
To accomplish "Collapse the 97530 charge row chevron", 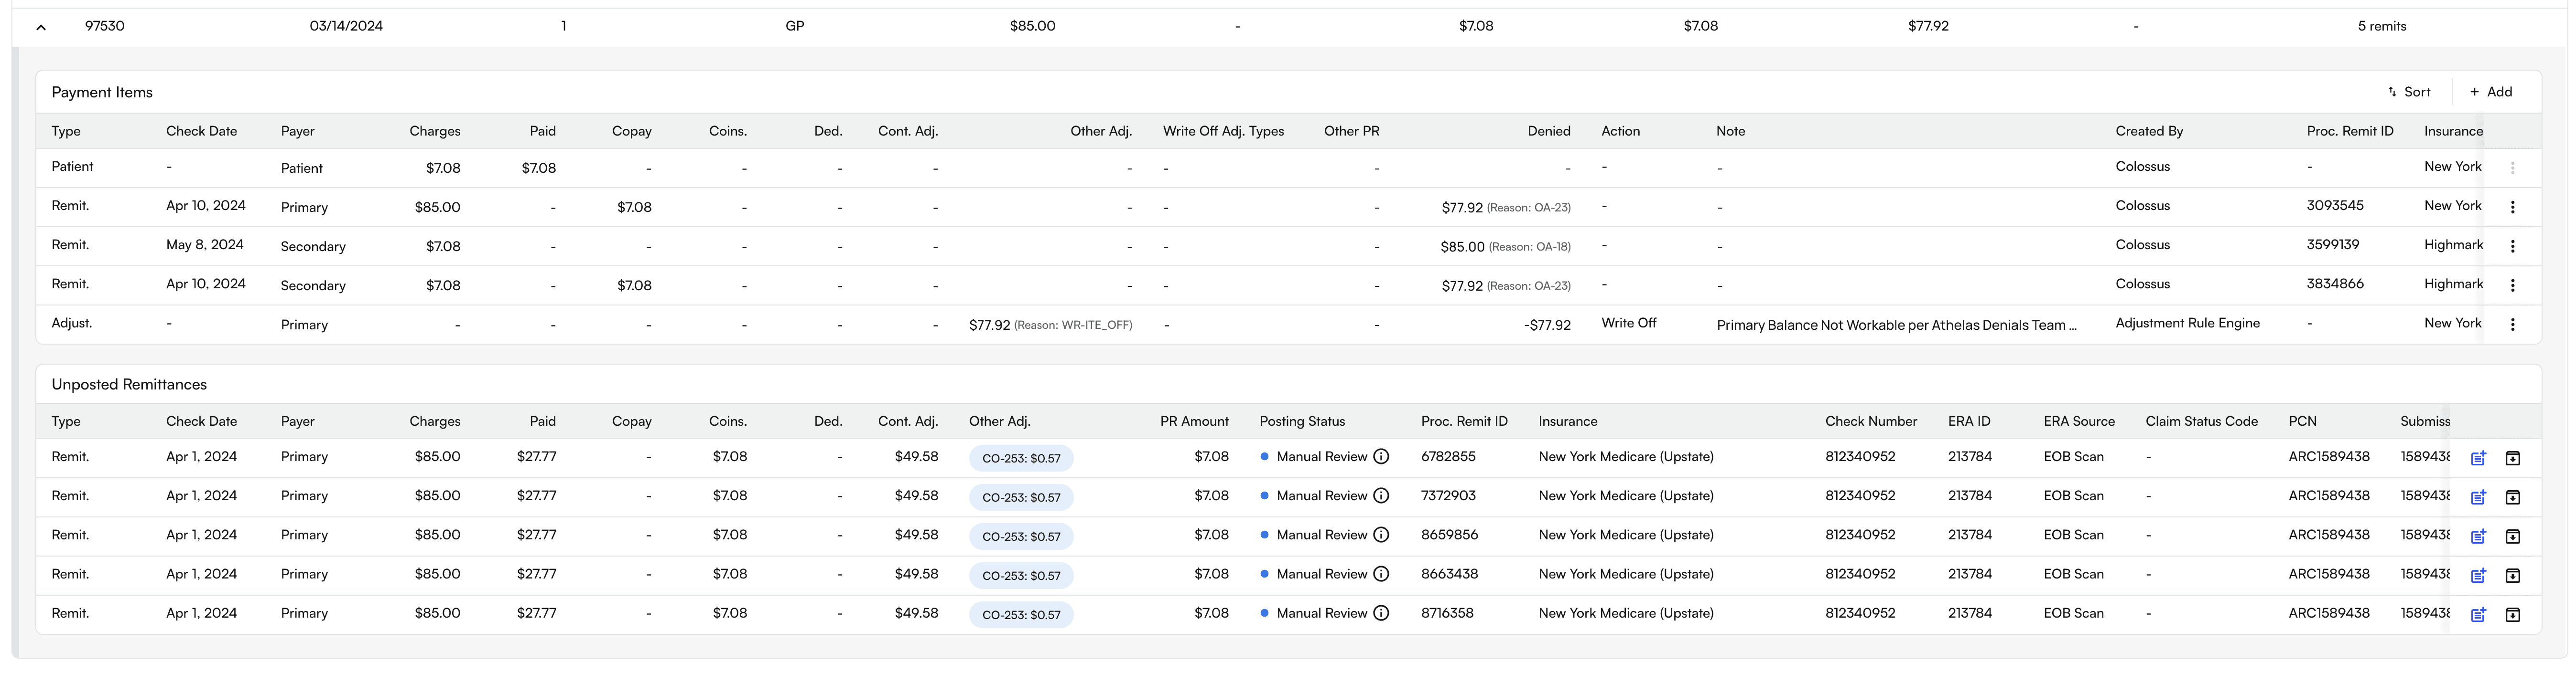I will click(x=41, y=27).
